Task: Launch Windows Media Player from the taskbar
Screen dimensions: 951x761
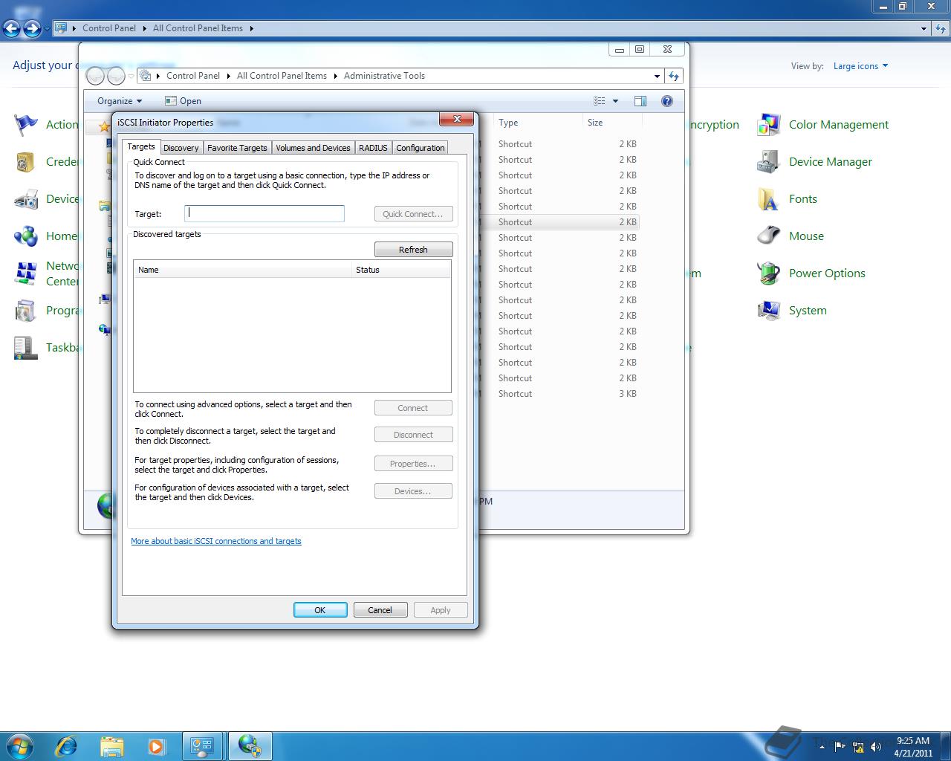Action: [x=157, y=745]
